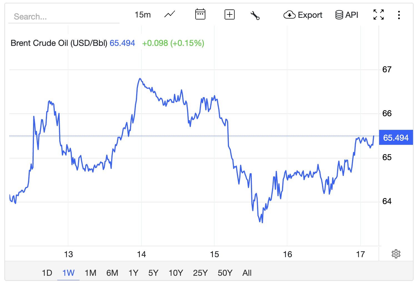This screenshot has height=283, width=418.
Task: Click the current price label 65.494 on axis
Action: coord(396,138)
